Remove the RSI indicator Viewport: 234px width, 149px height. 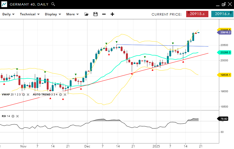(17, 116)
